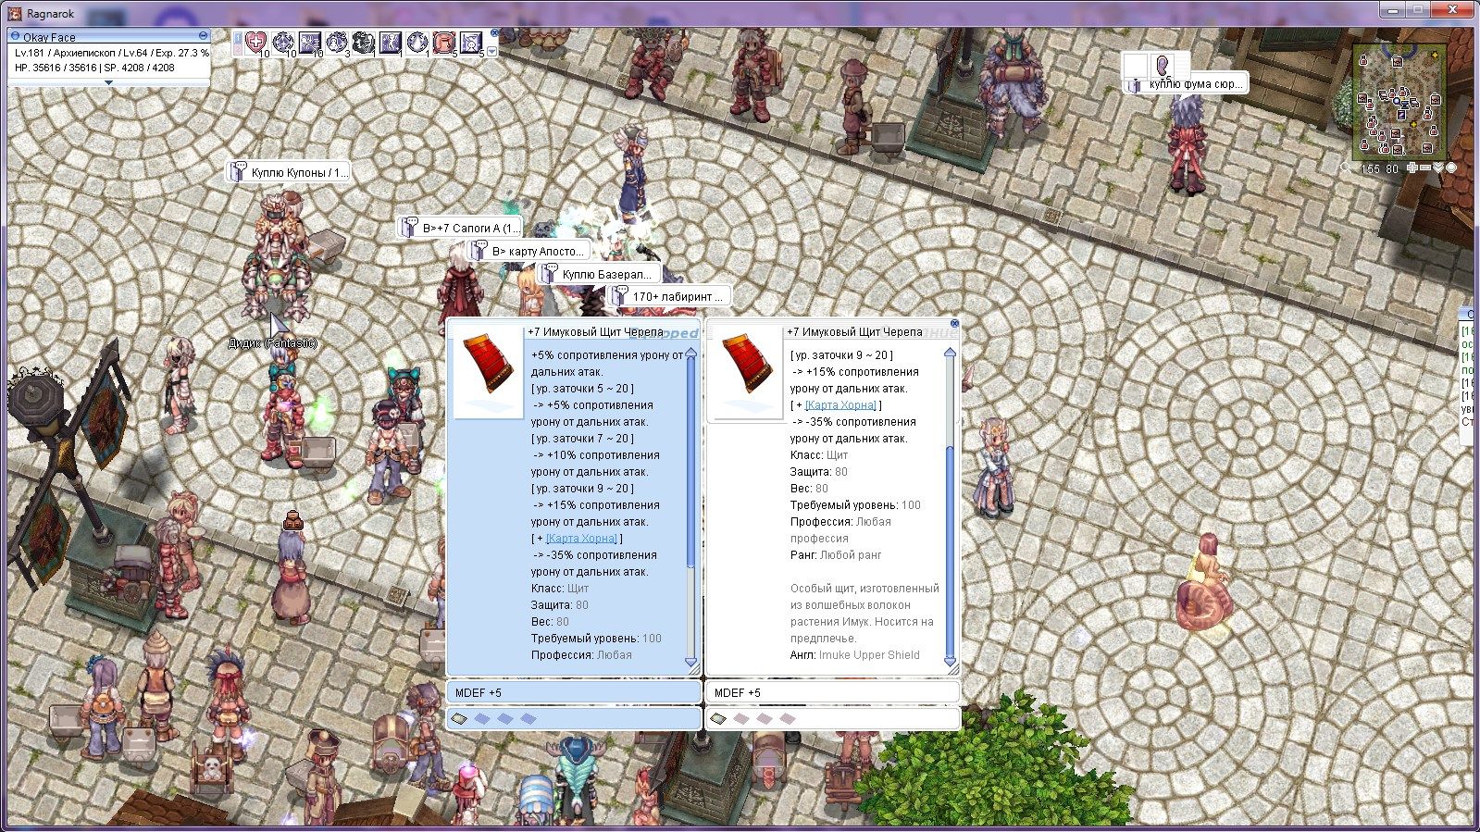
Task: Click the left item title '+7 Имуковый Щит Черепа'
Action: coord(595,331)
